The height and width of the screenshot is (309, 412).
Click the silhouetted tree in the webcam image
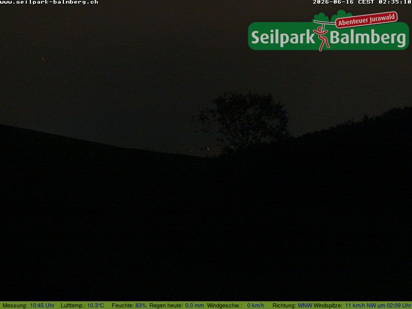(x=243, y=122)
